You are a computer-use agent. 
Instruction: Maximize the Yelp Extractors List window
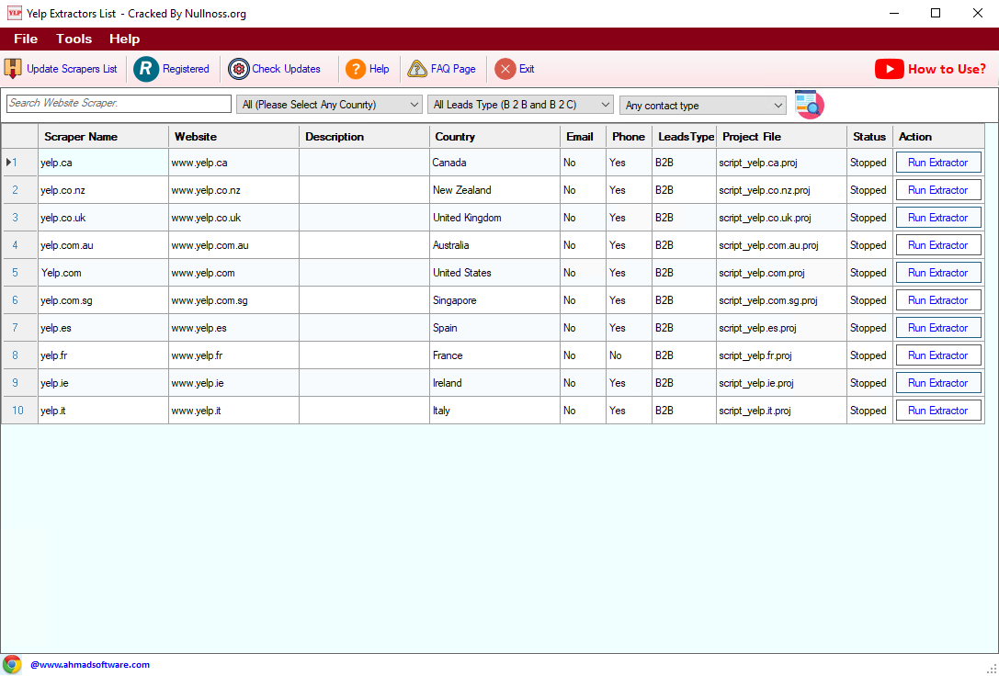pyautogui.click(x=936, y=13)
